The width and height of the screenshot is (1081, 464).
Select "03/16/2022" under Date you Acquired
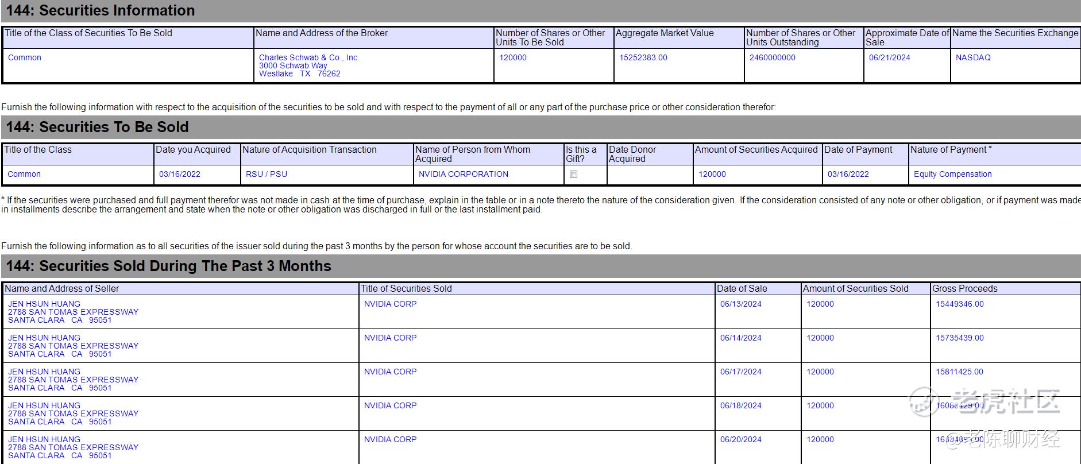(x=180, y=174)
